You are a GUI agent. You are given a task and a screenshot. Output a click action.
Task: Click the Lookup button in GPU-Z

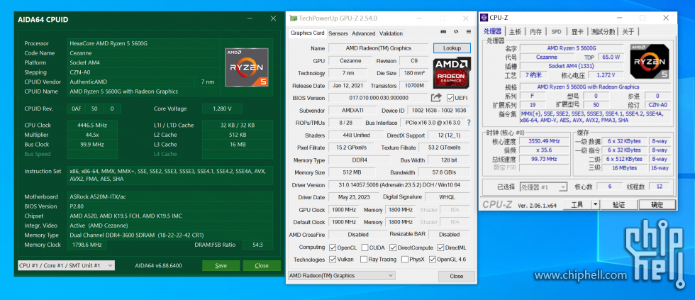pyautogui.click(x=452, y=48)
